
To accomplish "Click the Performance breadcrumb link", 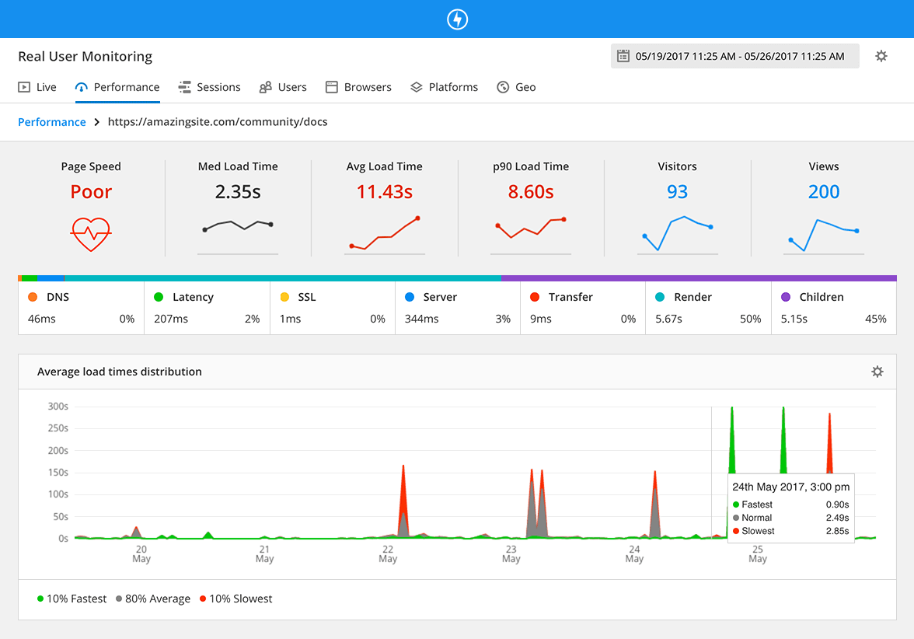I will [x=51, y=122].
